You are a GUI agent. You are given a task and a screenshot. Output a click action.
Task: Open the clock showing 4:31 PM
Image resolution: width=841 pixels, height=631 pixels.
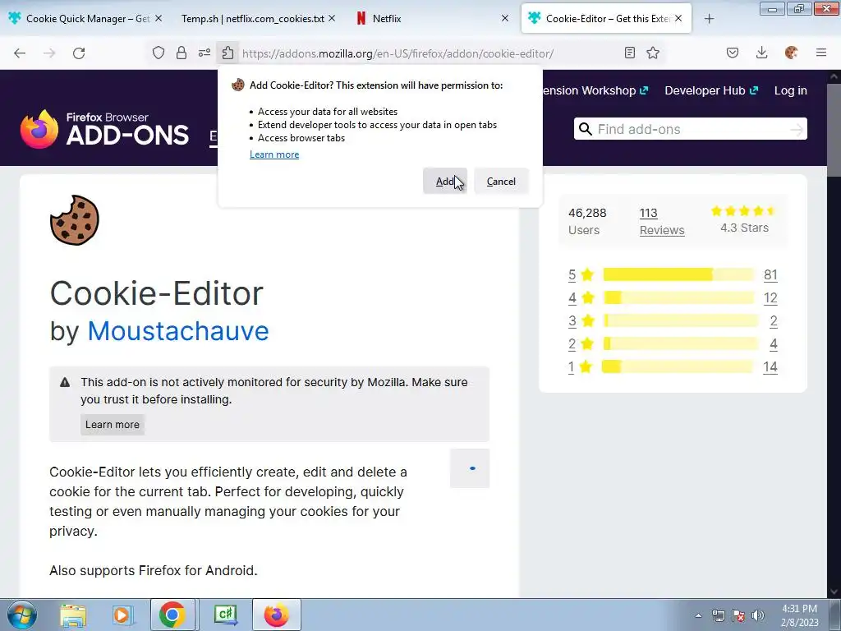click(799, 615)
